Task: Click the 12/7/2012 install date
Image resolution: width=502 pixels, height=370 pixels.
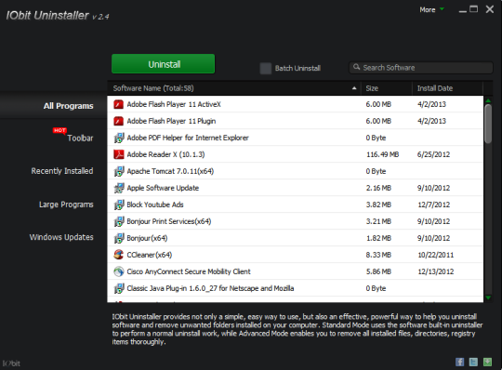Action: (x=434, y=205)
